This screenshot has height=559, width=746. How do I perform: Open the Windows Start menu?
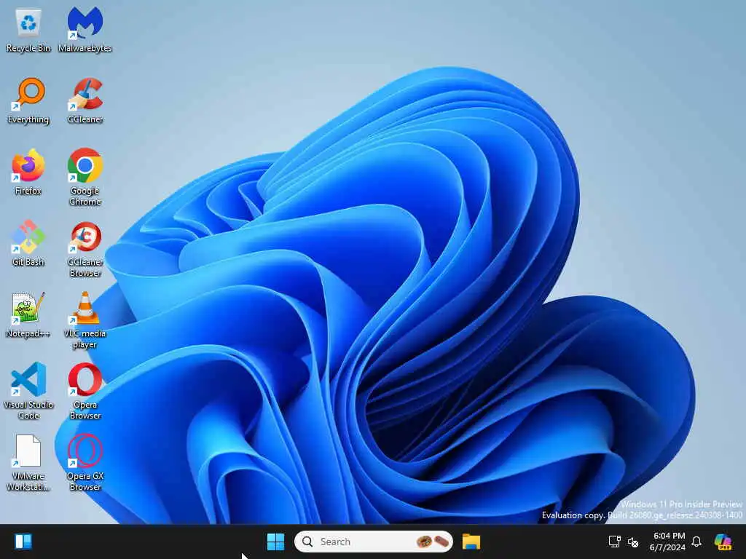pos(275,542)
